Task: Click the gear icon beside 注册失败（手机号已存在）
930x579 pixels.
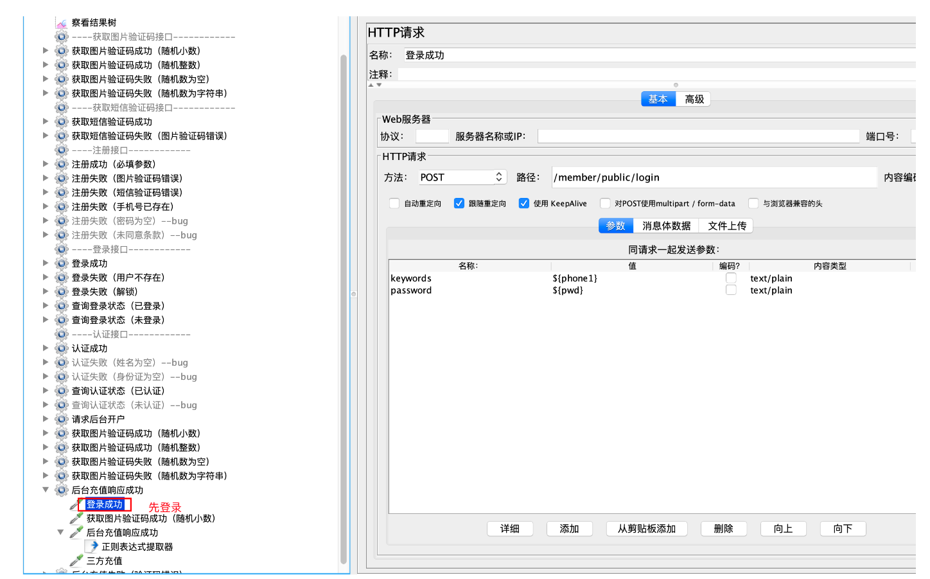Action: tap(62, 206)
